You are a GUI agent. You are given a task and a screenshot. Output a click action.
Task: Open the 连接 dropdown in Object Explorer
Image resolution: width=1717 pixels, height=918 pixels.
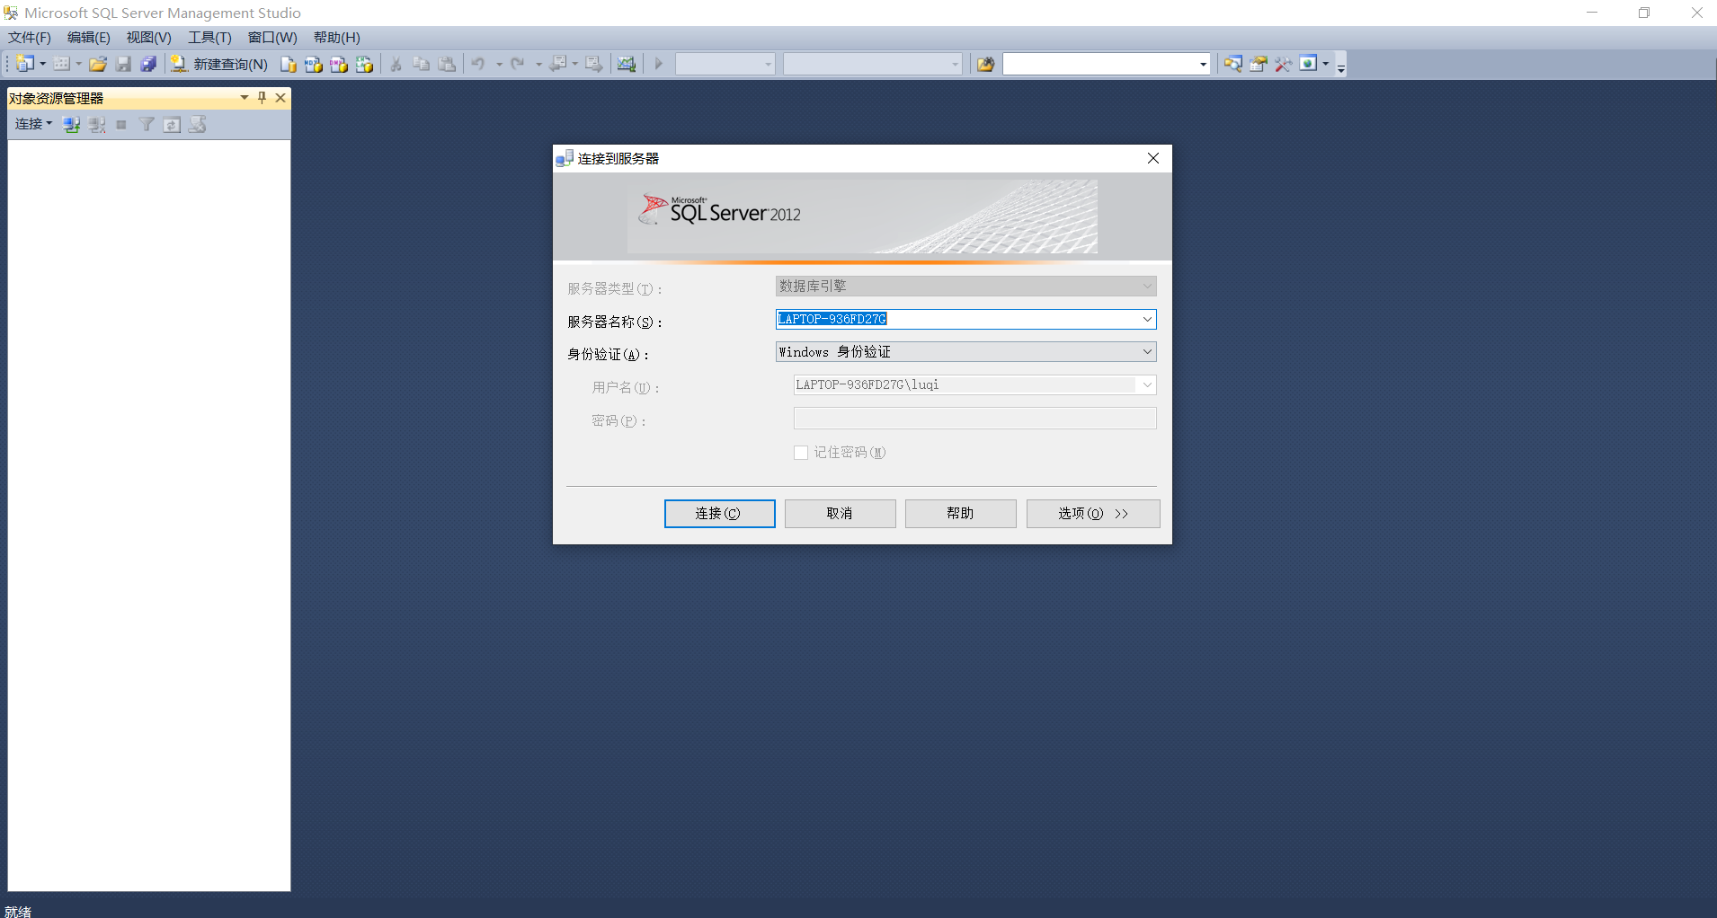tap(33, 124)
